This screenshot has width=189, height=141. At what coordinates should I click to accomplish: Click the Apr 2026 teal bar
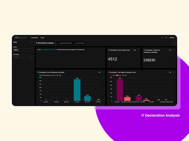77,90
